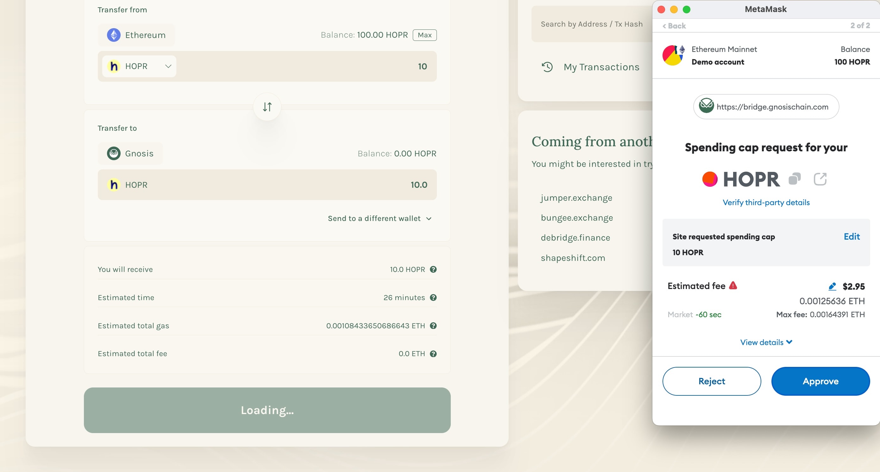Click the HOPR token icon in transfer form

click(x=115, y=66)
